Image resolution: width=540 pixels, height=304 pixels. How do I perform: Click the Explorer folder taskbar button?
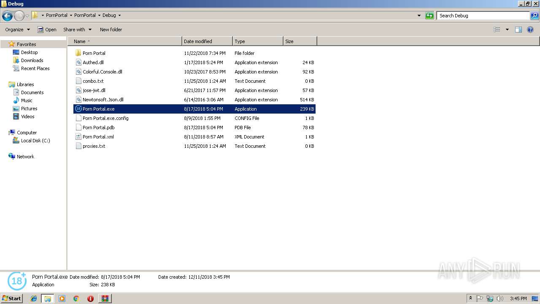pos(48,299)
